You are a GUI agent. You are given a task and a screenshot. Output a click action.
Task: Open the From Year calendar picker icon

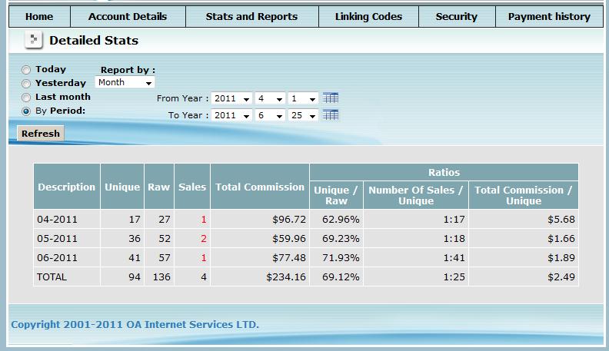(x=331, y=98)
